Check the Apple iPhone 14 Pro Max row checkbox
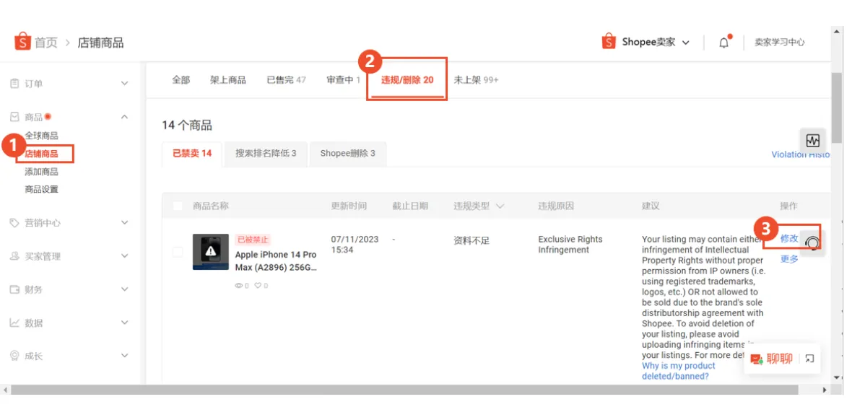 (x=178, y=252)
